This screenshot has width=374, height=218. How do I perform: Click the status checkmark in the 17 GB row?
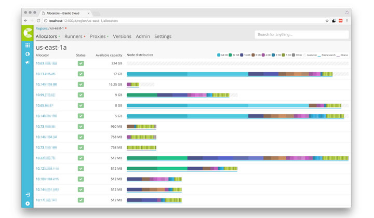tap(81, 74)
